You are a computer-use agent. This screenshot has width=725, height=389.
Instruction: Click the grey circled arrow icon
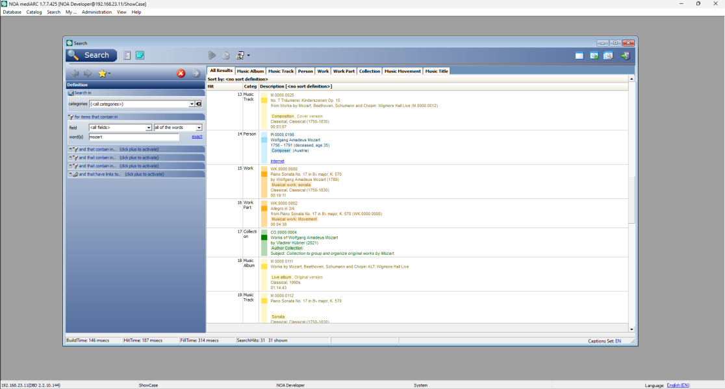(x=196, y=73)
